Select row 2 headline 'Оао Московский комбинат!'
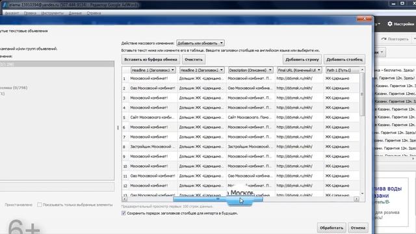The height and width of the screenshot is (234, 416). click(153, 88)
